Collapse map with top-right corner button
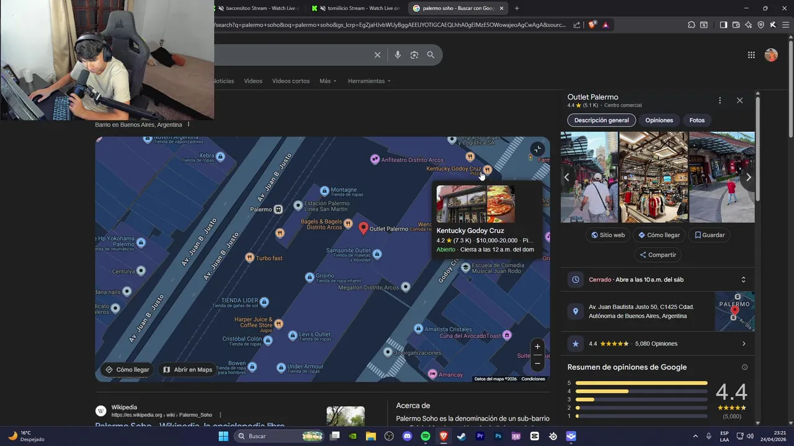The height and width of the screenshot is (446, 794). tap(537, 149)
